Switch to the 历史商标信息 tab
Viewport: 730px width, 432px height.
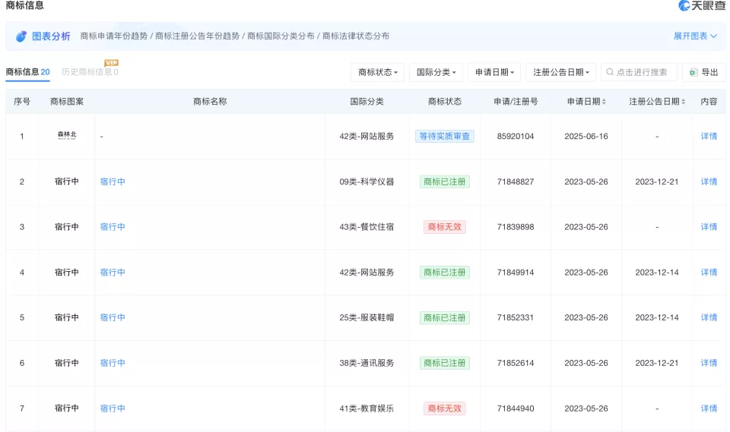(89, 72)
